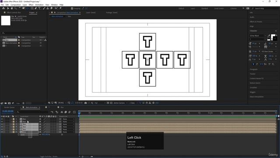Select the Horizontal Type tool
Image resolution: width=280 pixels, height=158 pixels.
[x=39, y=8]
